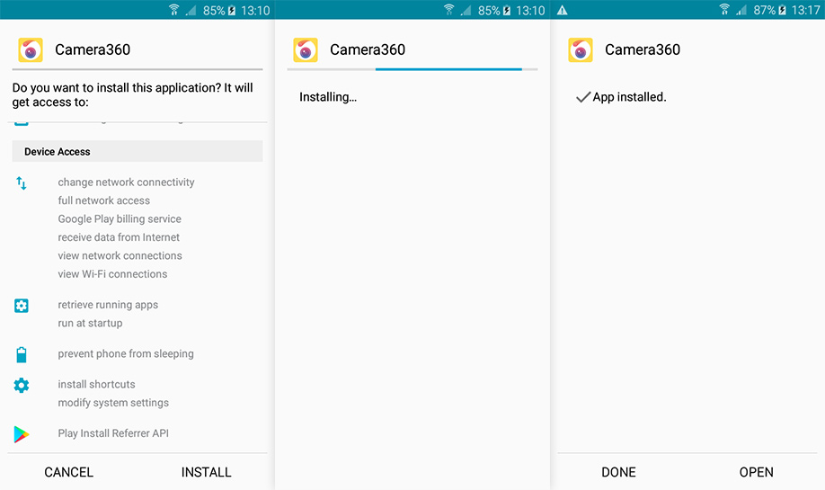The height and width of the screenshot is (490, 825).
Task: Click 'install shortcuts' permission
Action: [x=96, y=384]
